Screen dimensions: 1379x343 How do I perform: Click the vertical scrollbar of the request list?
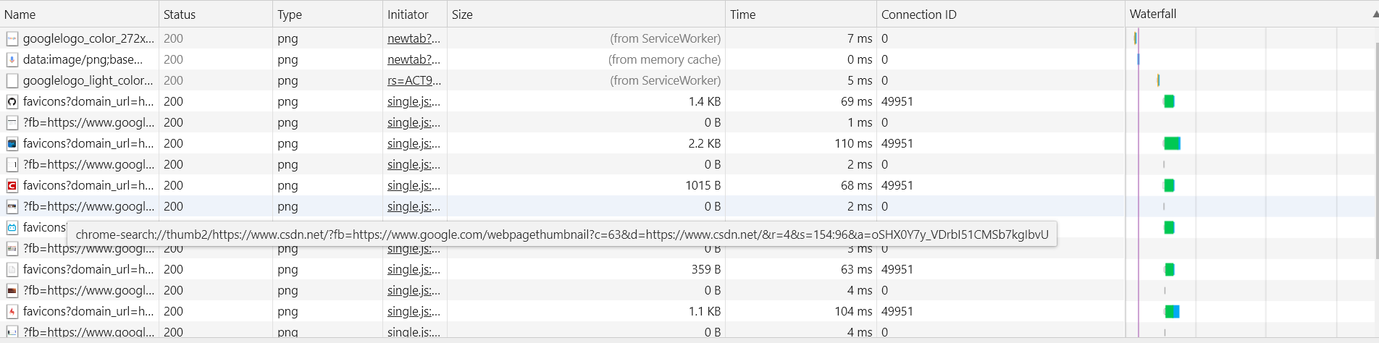coord(1375,145)
